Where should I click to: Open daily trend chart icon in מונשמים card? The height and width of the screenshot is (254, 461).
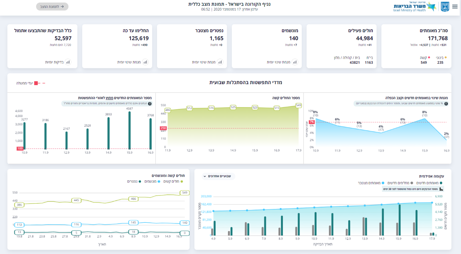point(295,62)
